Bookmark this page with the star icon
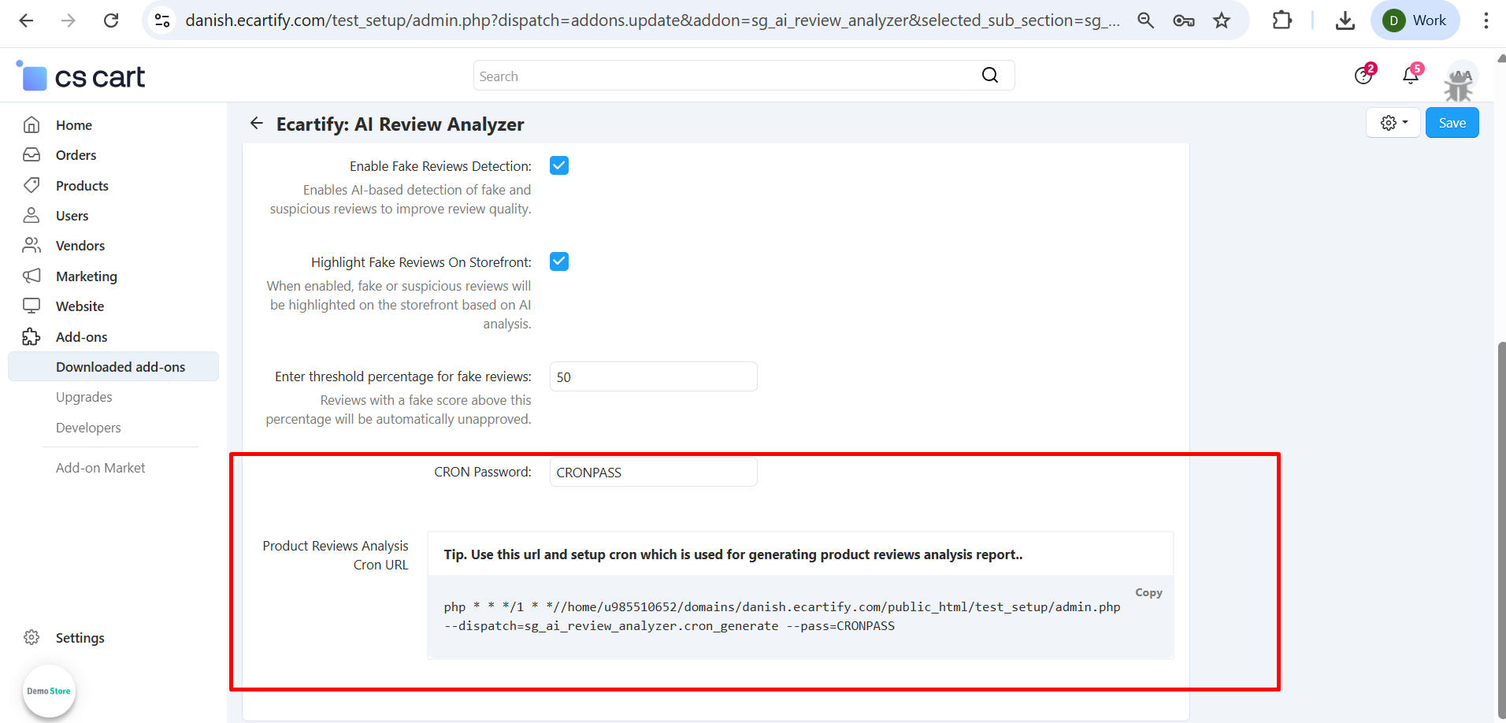Viewport: 1506px width, 723px height. (1222, 20)
